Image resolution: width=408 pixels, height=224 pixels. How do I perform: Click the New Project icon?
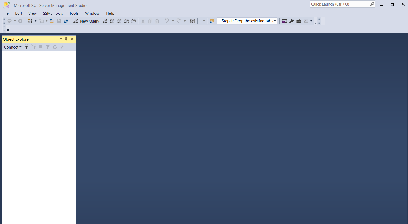point(30,21)
